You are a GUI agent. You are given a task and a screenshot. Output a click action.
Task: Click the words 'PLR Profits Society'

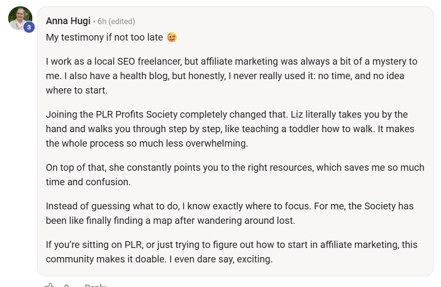[137, 114]
